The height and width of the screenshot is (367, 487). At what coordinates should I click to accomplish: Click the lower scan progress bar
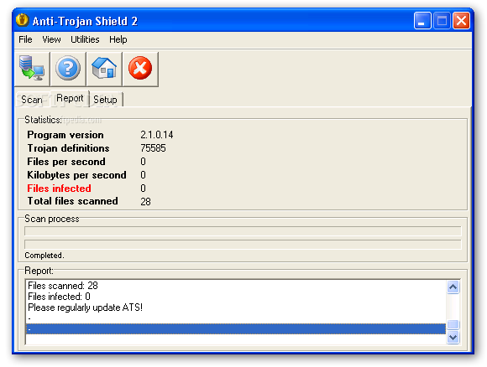(x=243, y=245)
